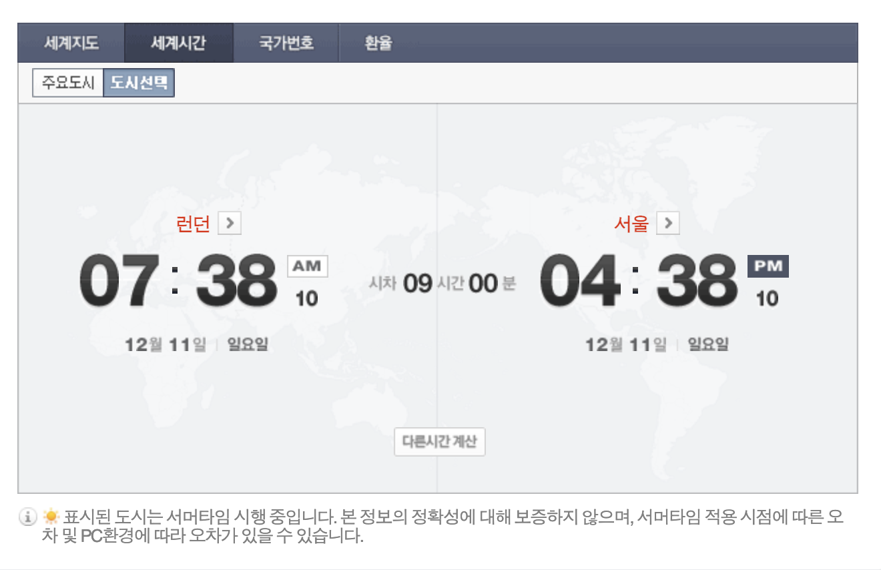881x570 pixels.
Task: Expand city selector next to 서울
Action: [x=667, y=224]
